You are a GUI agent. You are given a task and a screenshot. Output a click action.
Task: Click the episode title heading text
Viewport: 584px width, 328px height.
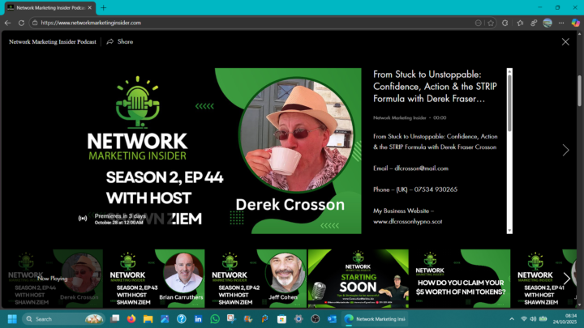point(435,87)
